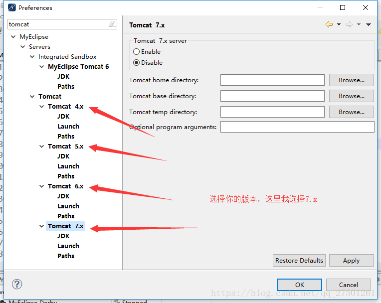Collapse the Tomcat 7.x node
The width and height of the screenshot is (381, 303).
[x=41, y=226]
